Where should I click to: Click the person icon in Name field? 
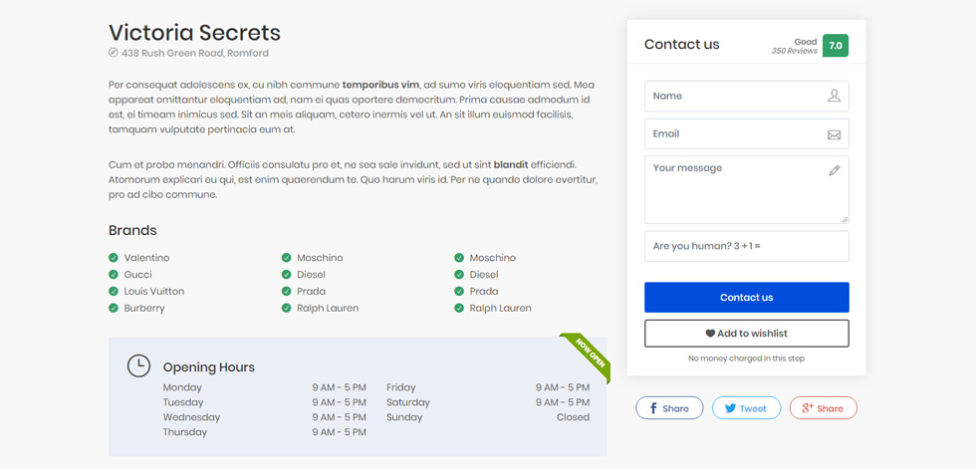[x=834, y=96]
